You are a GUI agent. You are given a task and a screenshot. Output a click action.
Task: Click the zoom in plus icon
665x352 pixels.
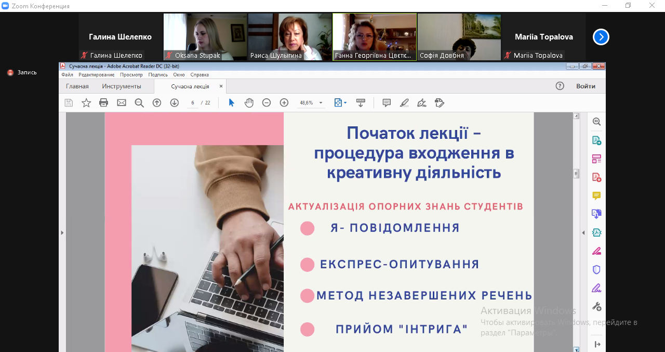pyautogui.click(x=284, y=103)
